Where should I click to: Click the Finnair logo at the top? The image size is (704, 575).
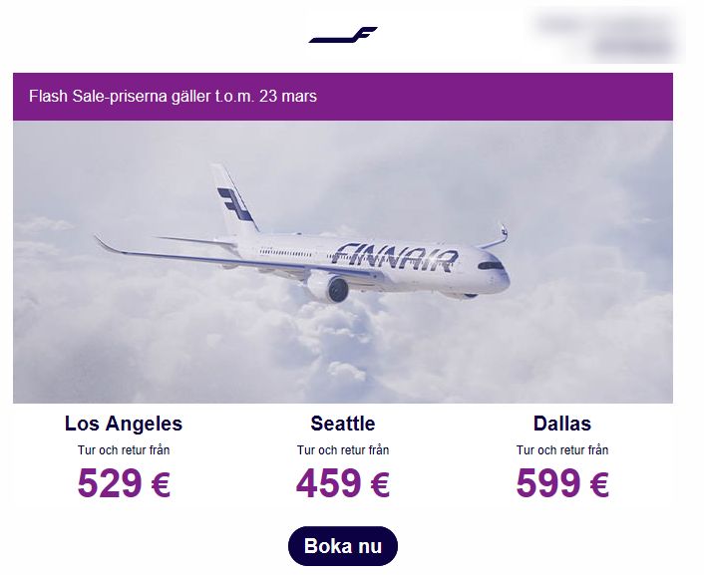click(343, 35)
